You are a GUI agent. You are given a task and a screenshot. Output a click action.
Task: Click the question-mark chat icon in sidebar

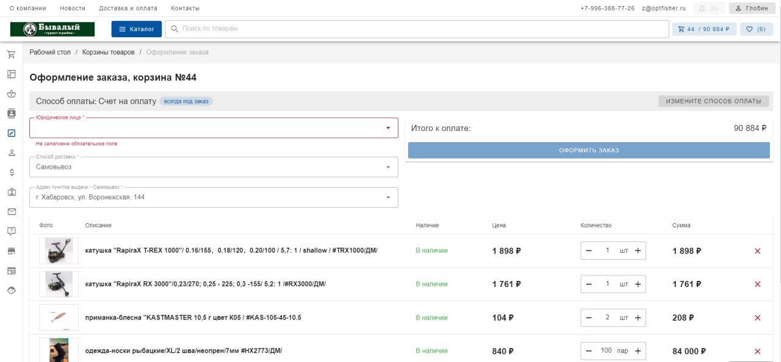tap(11, 231)
